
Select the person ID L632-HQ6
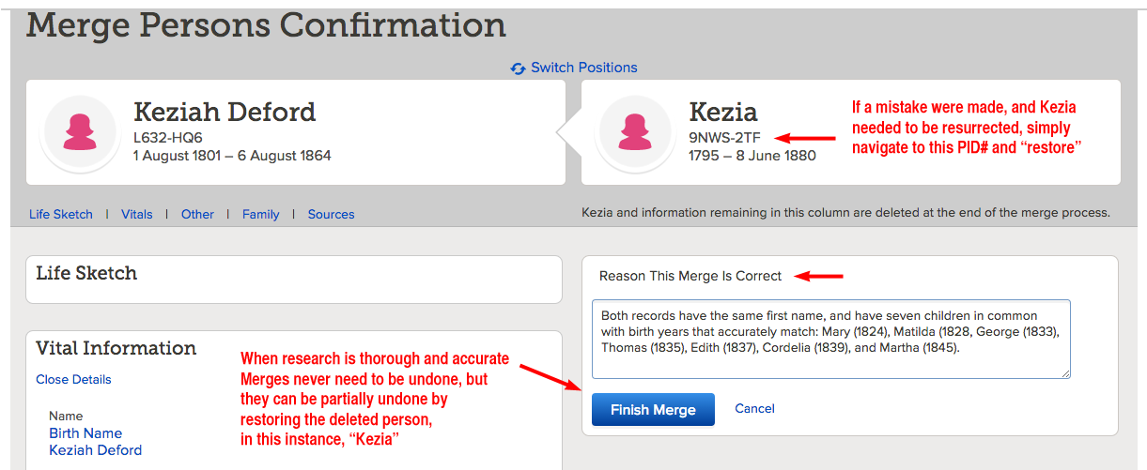(168, 138)
